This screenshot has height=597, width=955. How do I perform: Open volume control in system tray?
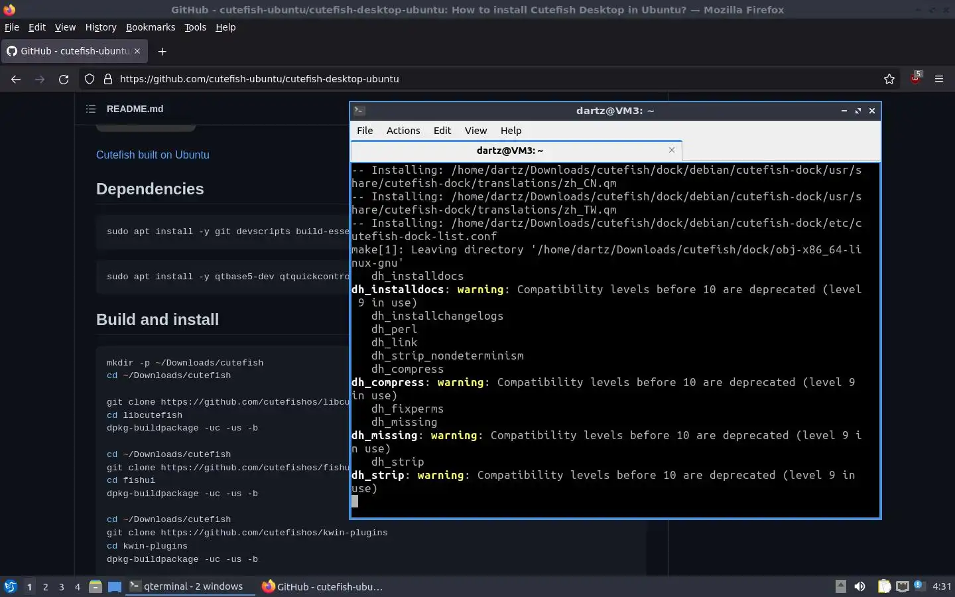[x=860, y=586]
